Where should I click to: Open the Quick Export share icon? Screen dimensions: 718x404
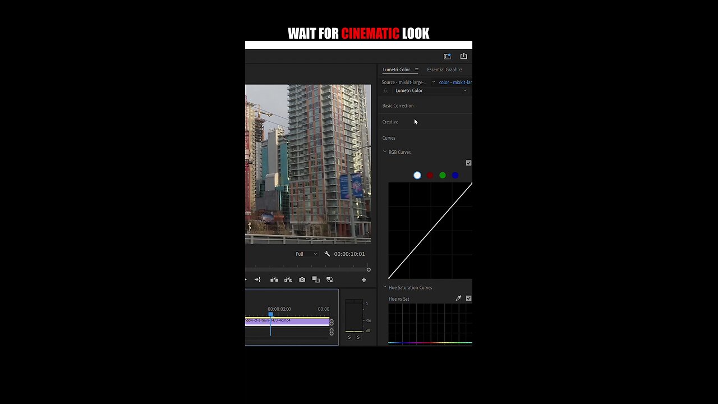point(463,56)
